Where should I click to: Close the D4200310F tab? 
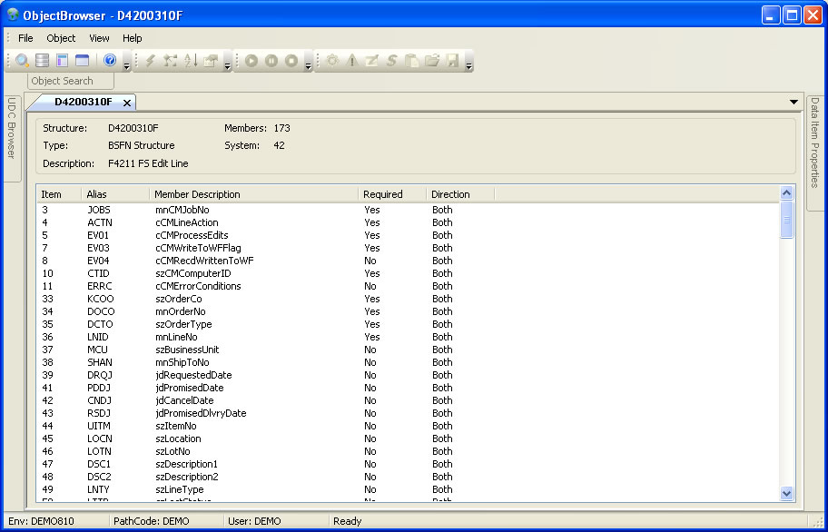point(127,103)
